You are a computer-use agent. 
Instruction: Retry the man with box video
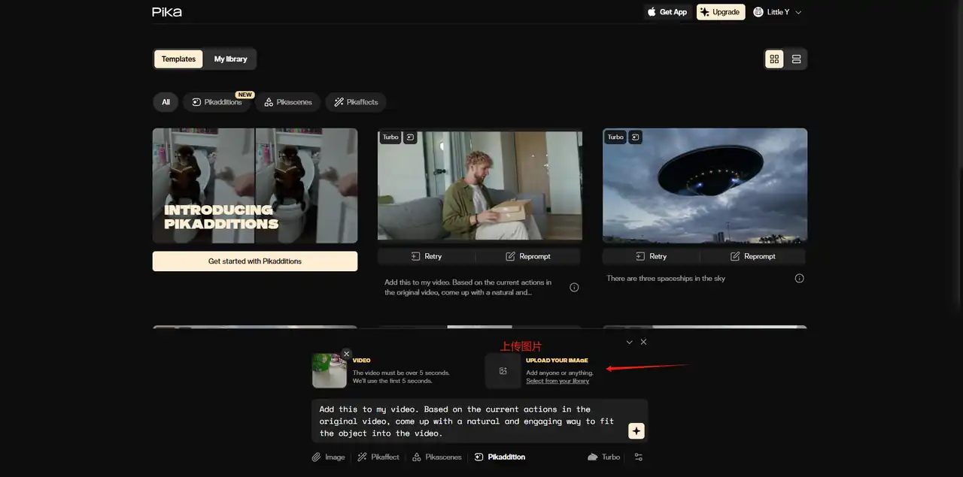click(427, 256)
